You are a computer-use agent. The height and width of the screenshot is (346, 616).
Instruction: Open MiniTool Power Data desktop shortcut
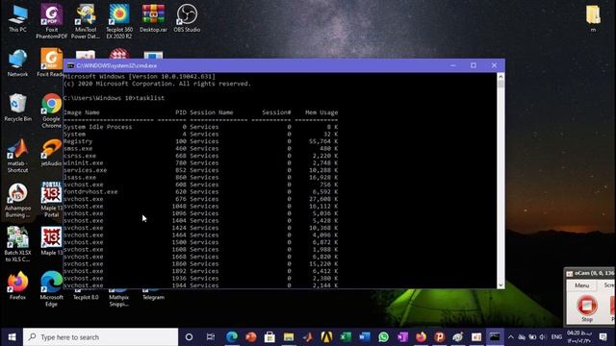(x=86, y=21)
